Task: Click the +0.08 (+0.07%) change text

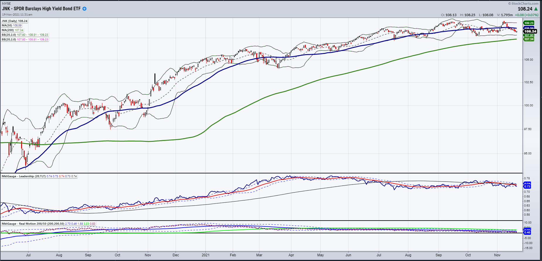Action: pos(527,15)
